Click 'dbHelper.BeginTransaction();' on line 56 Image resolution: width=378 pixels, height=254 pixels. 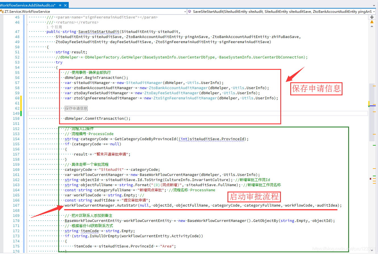(97, 77)
